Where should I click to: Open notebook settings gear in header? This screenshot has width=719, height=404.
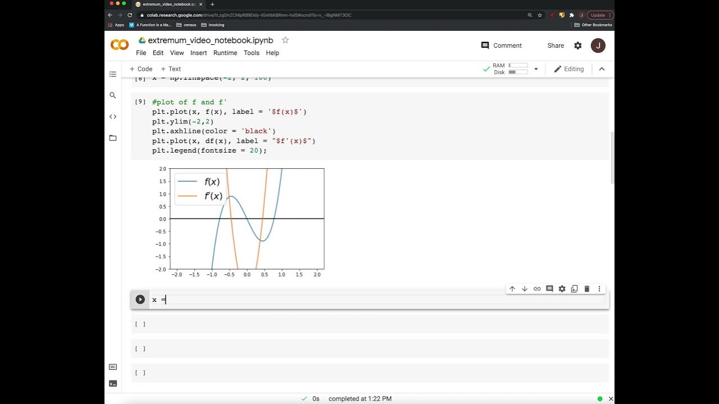pos(578,45)
